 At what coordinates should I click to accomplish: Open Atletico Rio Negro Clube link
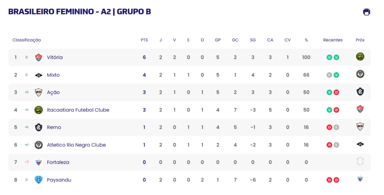tap(76, 145)
